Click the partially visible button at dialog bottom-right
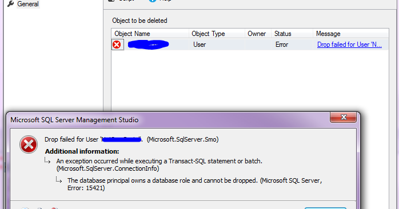 point(325,208)
